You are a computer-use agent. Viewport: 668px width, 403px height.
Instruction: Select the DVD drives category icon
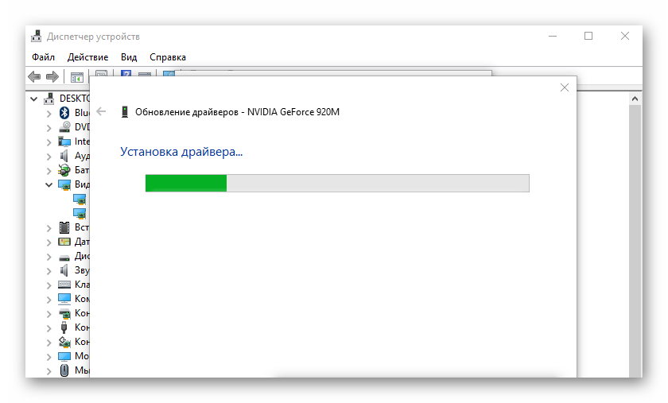click(64, 127)
